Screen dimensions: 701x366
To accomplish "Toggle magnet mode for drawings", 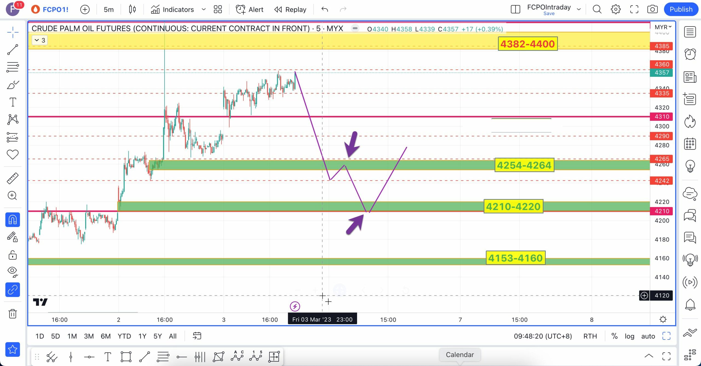I will point(13,220).
